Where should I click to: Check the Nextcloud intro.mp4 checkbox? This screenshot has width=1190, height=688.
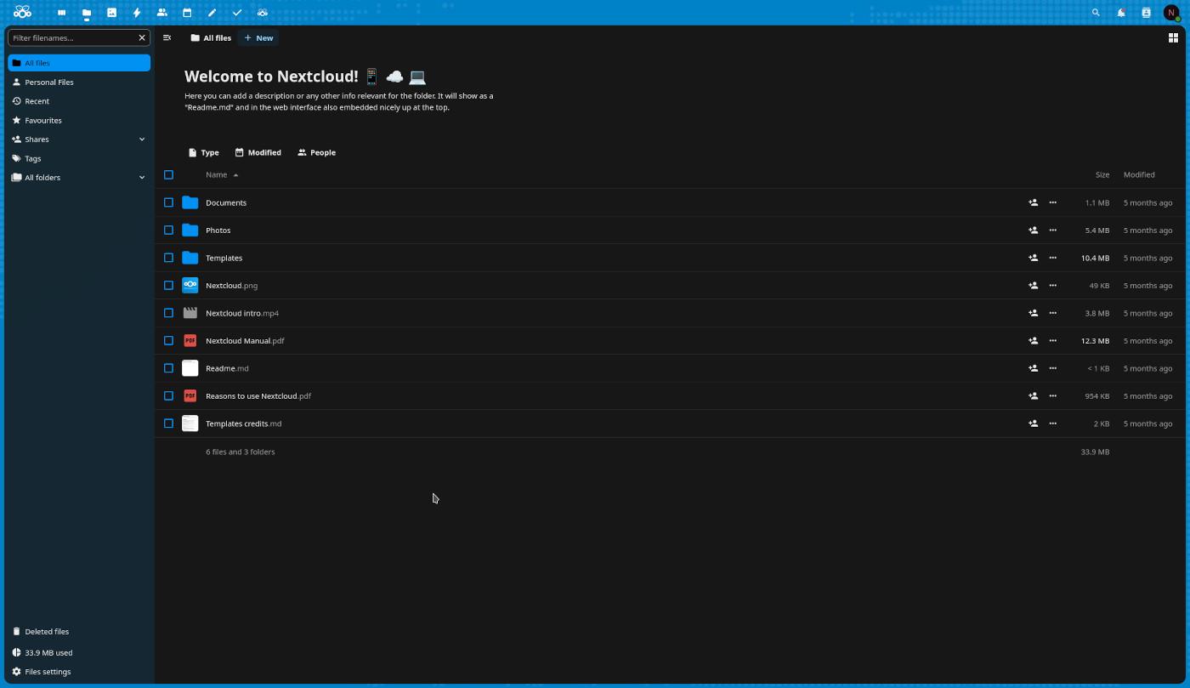[x=168, y=313]
